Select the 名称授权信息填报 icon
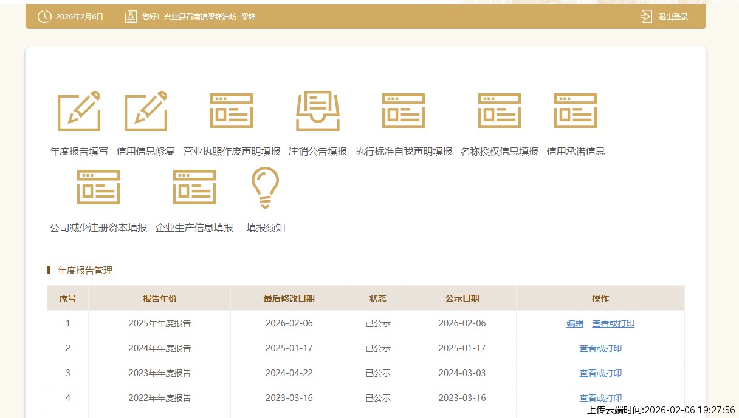The height and width of the screenshot is (418, 739). tap(500, 111)
